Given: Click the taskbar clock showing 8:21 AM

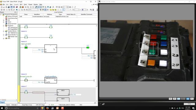Looking at the screenshot, I should coord(188,108).
